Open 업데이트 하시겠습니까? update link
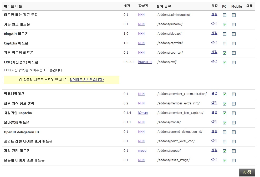Image resolution: width=260 pixels, height=177 pixels. point(86,80)
